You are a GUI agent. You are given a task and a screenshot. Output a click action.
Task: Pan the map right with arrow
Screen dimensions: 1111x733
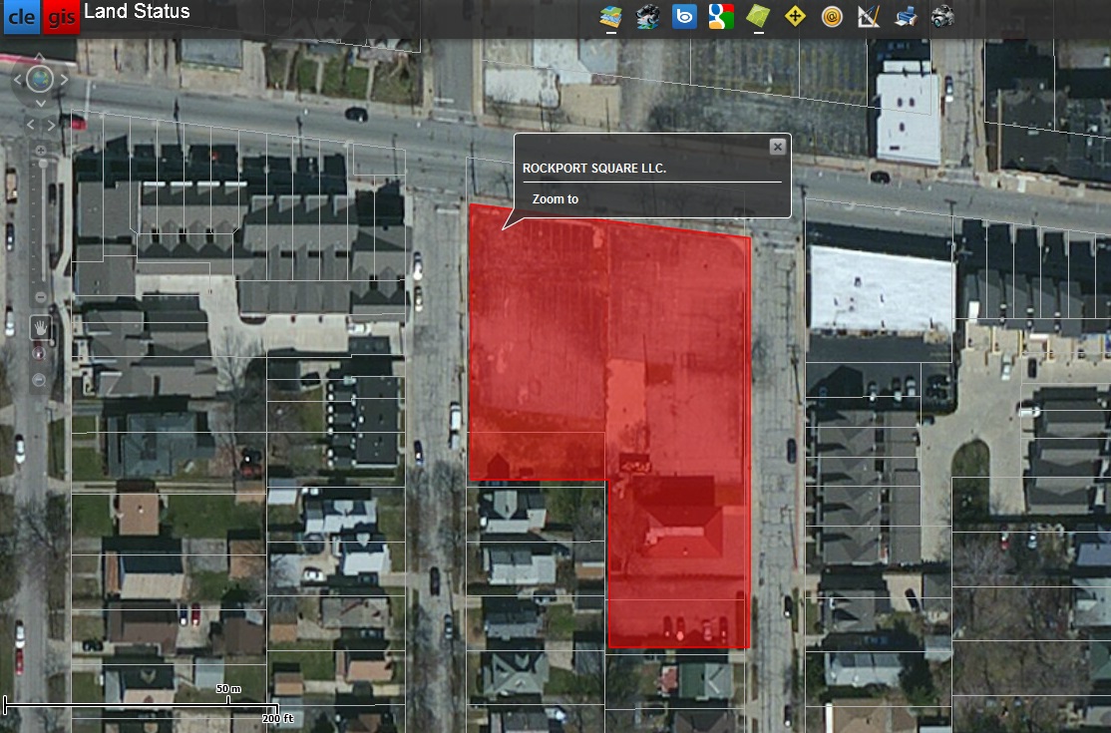(65, 79)
